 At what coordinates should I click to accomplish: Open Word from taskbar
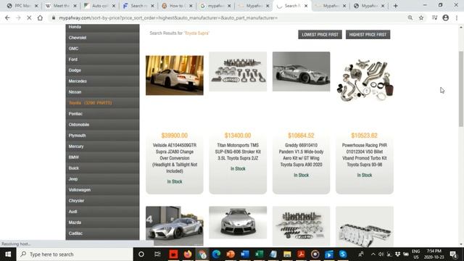coord(245,254)
